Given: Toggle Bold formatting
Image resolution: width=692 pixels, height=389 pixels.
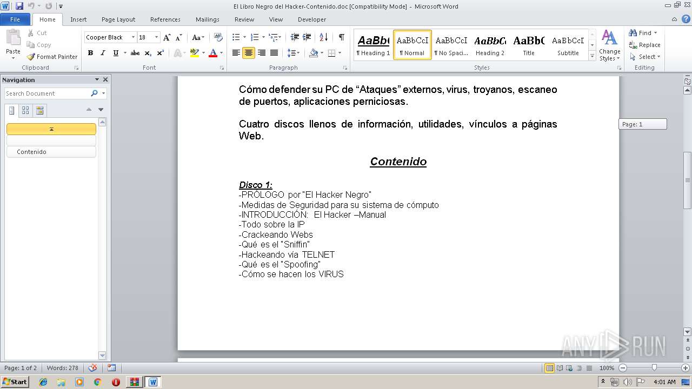Looking at the screenshot, I should [x=90, y=53].
